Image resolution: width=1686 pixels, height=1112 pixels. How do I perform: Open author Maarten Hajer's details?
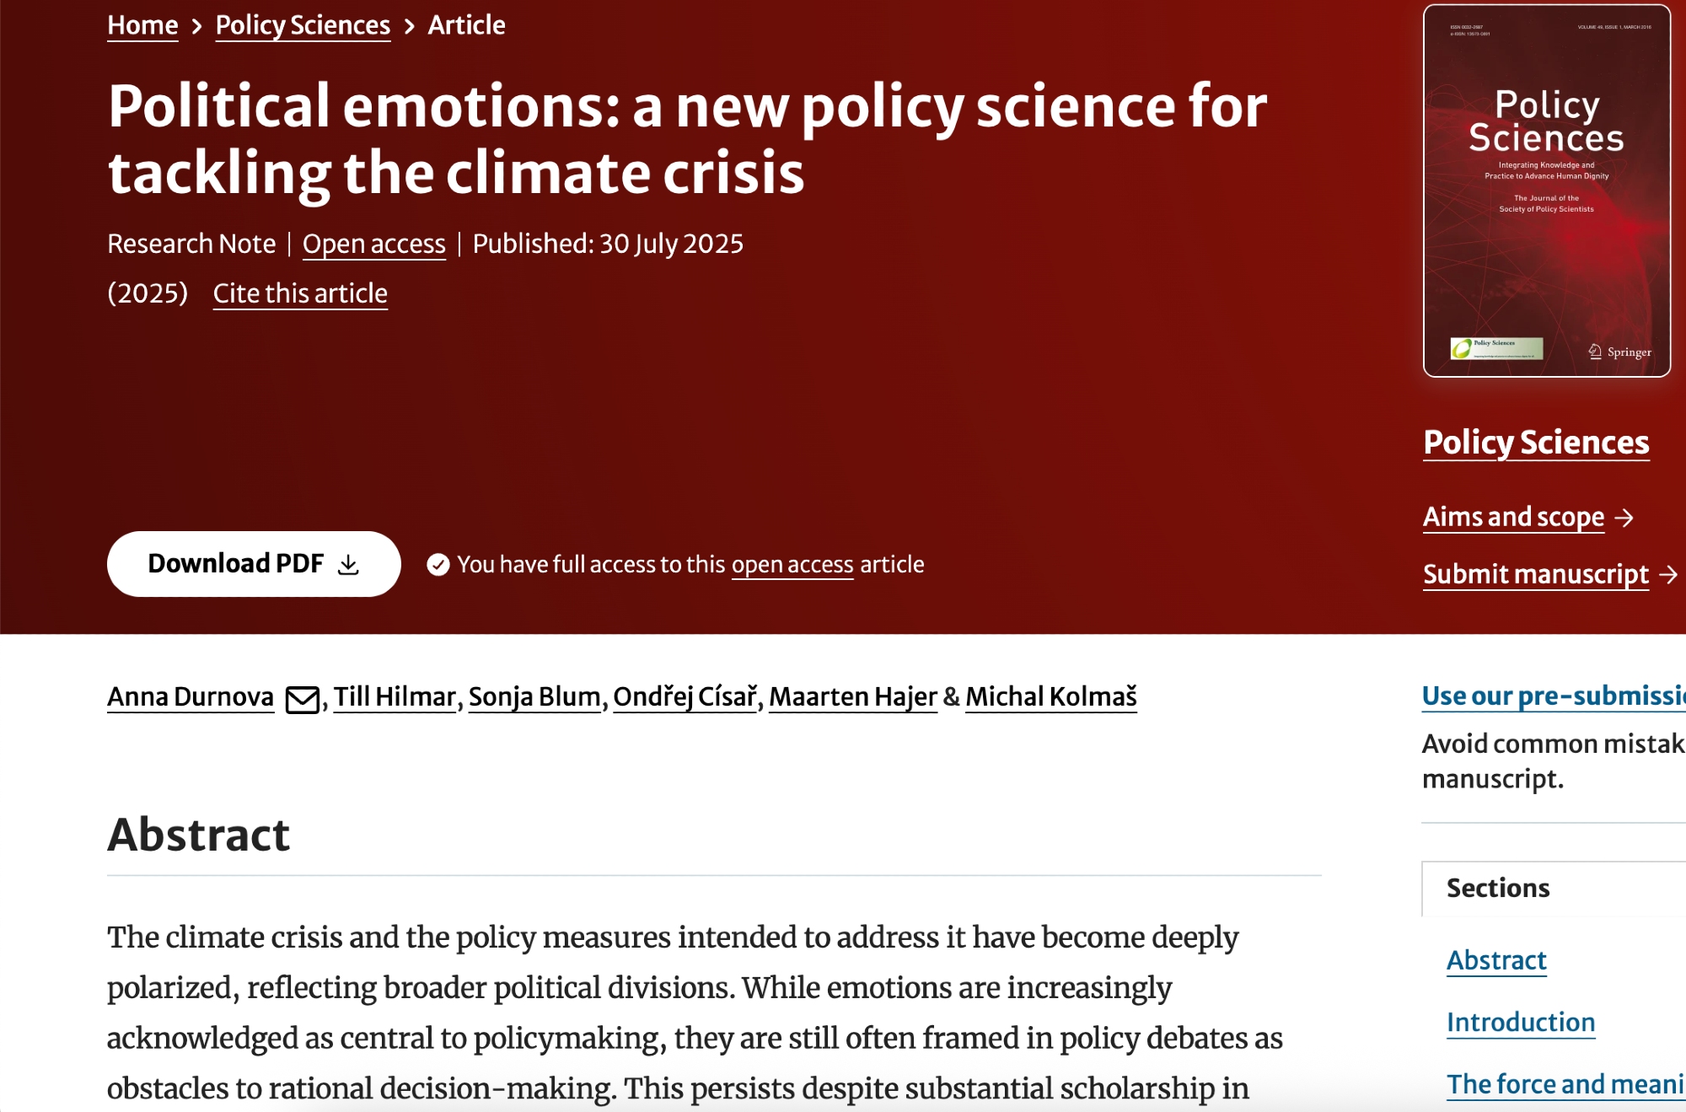pyautogui.click(x=852, y=697)
